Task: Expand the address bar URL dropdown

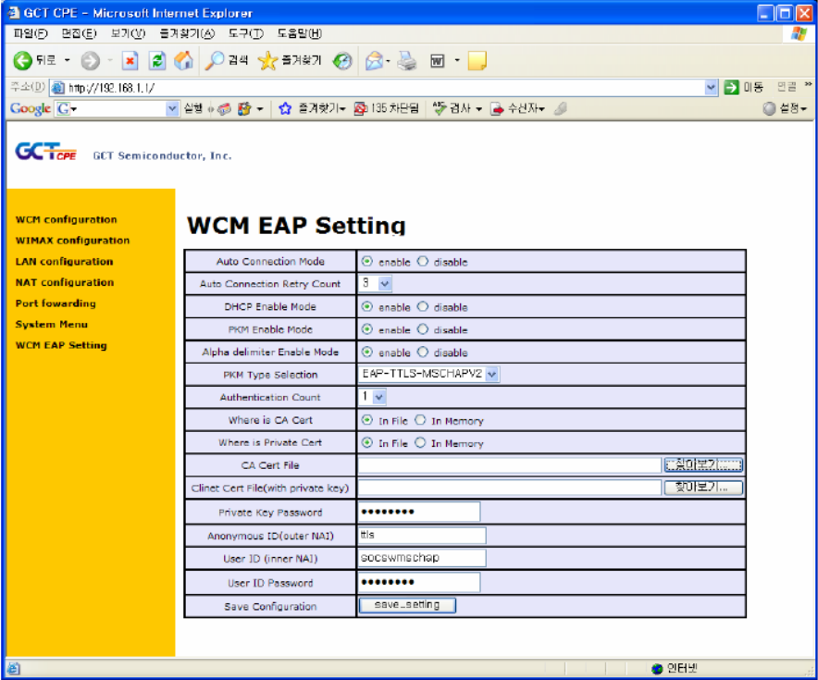Action: (x=711, y=87)
